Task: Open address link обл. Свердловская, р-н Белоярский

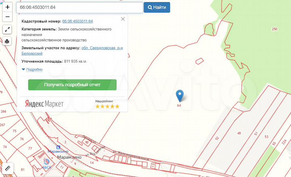Action: click(x=72, y=51)
